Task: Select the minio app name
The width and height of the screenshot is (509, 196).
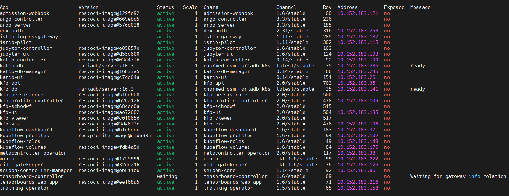Action: click(x=7, y=159)
